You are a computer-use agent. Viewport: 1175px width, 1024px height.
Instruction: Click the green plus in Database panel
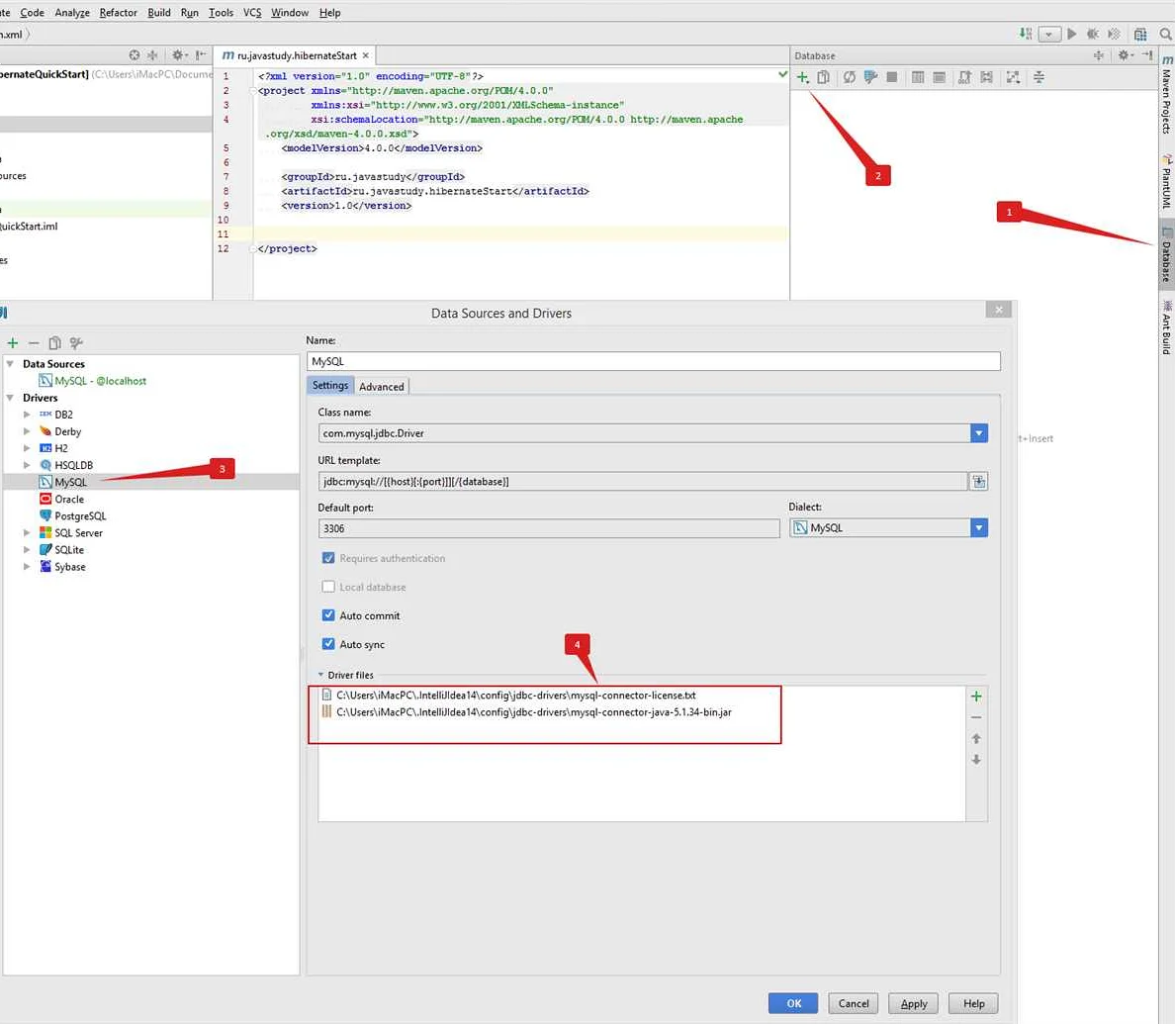tap(802, 76)
